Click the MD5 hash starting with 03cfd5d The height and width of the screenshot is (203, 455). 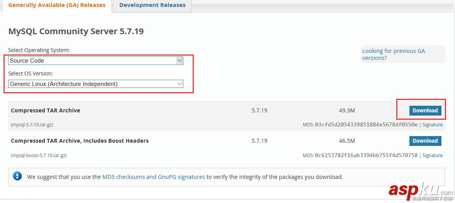tap(366, 125)
